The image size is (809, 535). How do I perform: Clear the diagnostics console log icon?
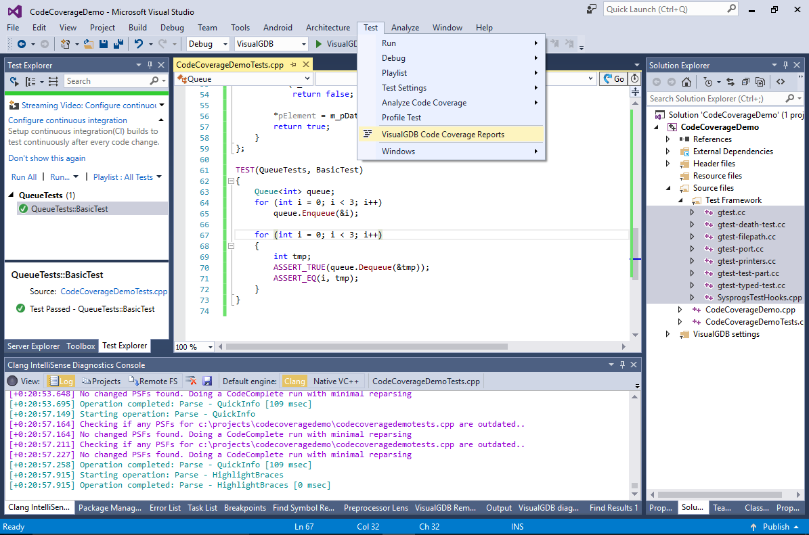(192, 381)
